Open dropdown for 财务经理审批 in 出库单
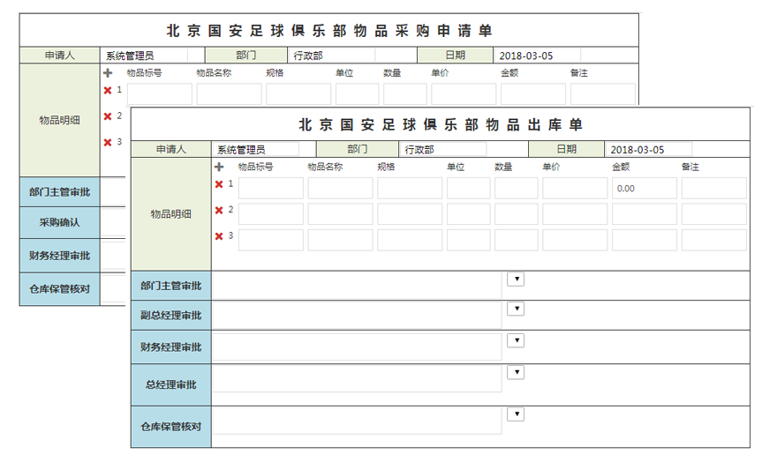The height and width of the screenshot is (462, 762). (x=516, y=340)
